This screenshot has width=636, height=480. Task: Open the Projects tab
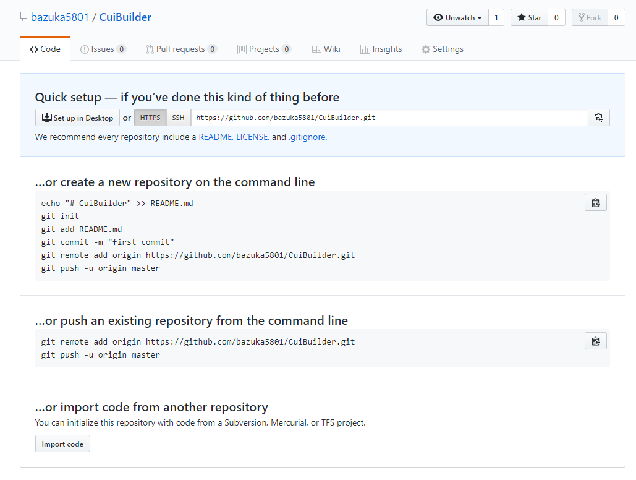tap(264, 49)
